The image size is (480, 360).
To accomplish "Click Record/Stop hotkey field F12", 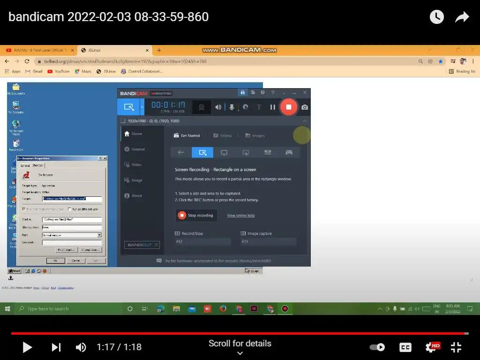I will point(203,241).
